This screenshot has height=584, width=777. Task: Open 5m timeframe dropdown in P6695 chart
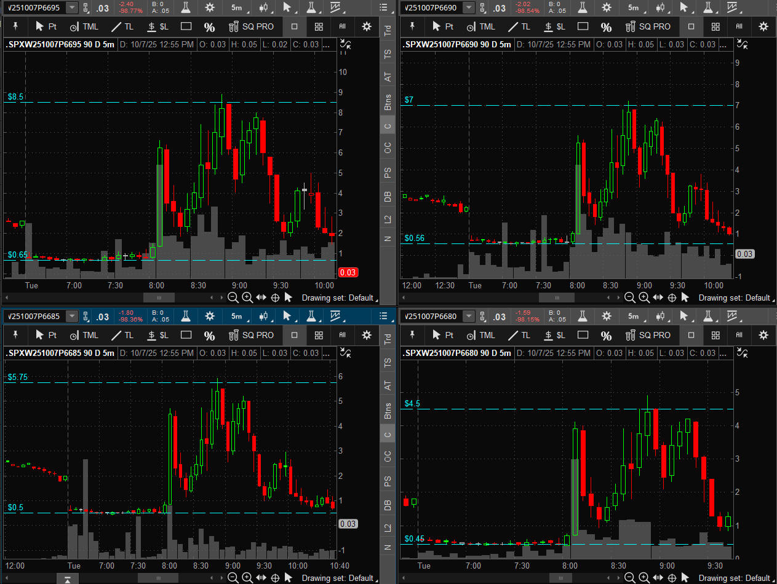pos(237,7)
